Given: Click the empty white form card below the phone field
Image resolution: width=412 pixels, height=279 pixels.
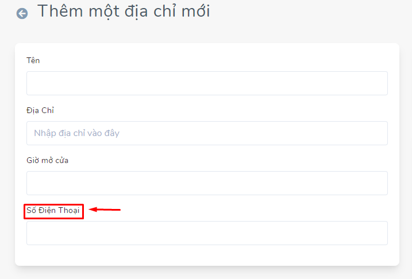Looking at the screenshot, I should pyautogui.click(x=207, y=255).
